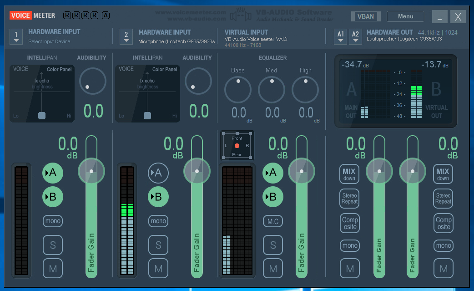474x291 pixels.
Task: Solo the Hardware Input 2 strip
Action: coord(158,245)
